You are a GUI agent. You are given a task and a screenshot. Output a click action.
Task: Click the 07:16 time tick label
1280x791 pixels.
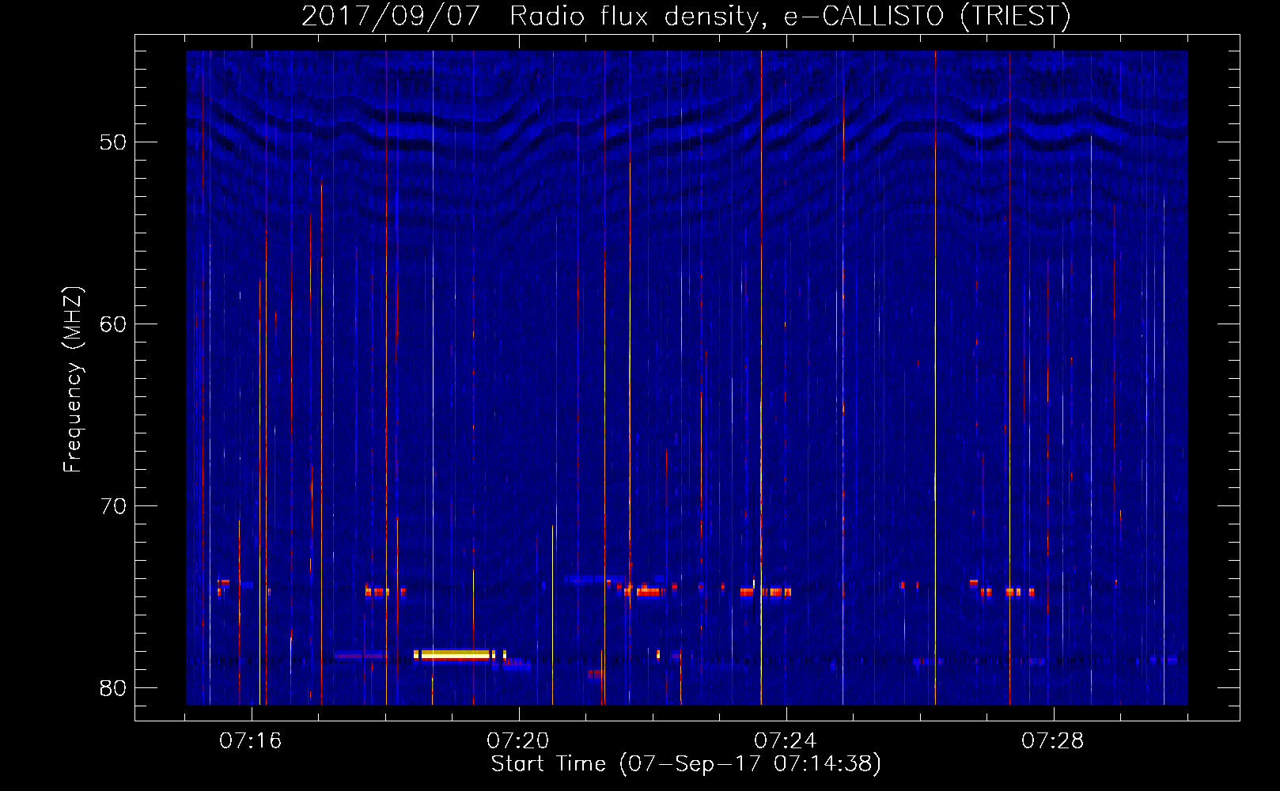pyautogui.click(x=250, y=740)
